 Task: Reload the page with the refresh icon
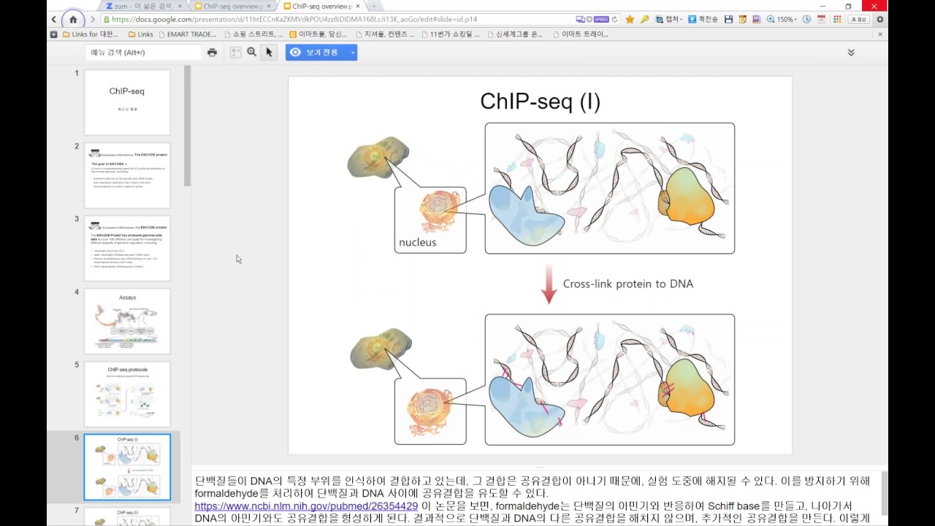[614, 19]
